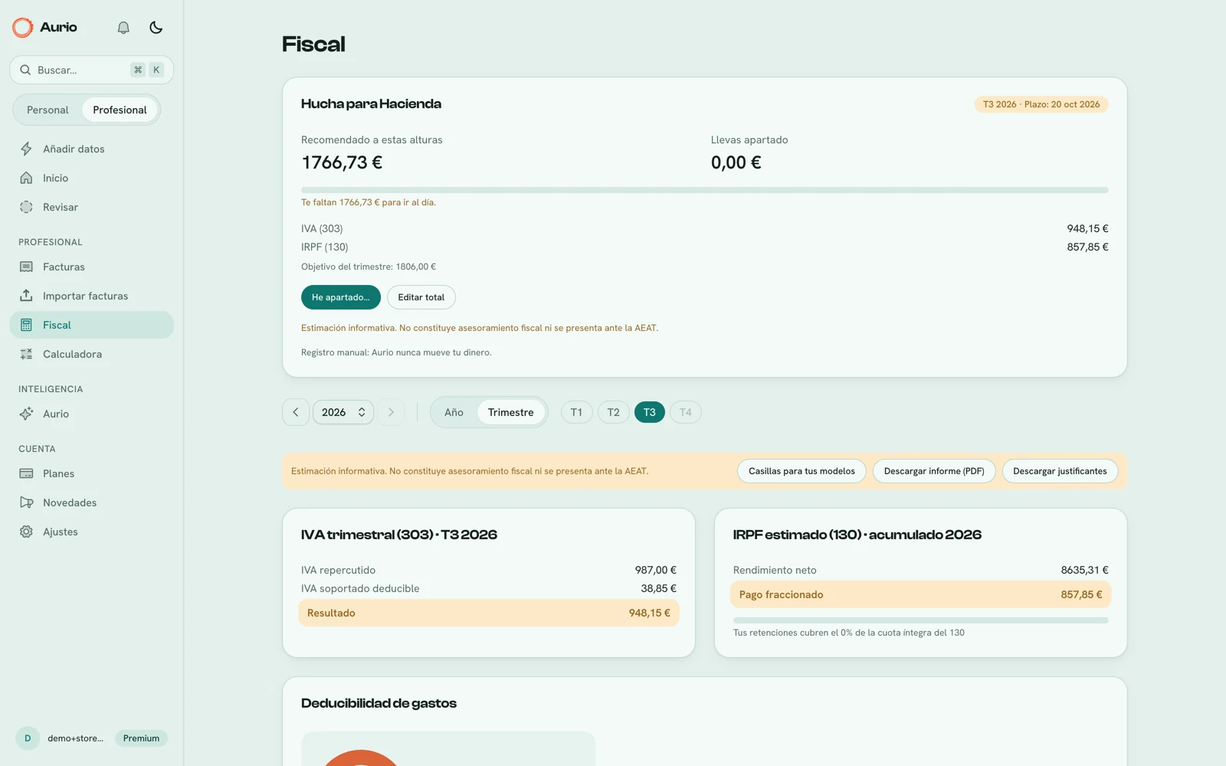
Task: Open Aurio intelligence page
Action: (x=92, y=414)
